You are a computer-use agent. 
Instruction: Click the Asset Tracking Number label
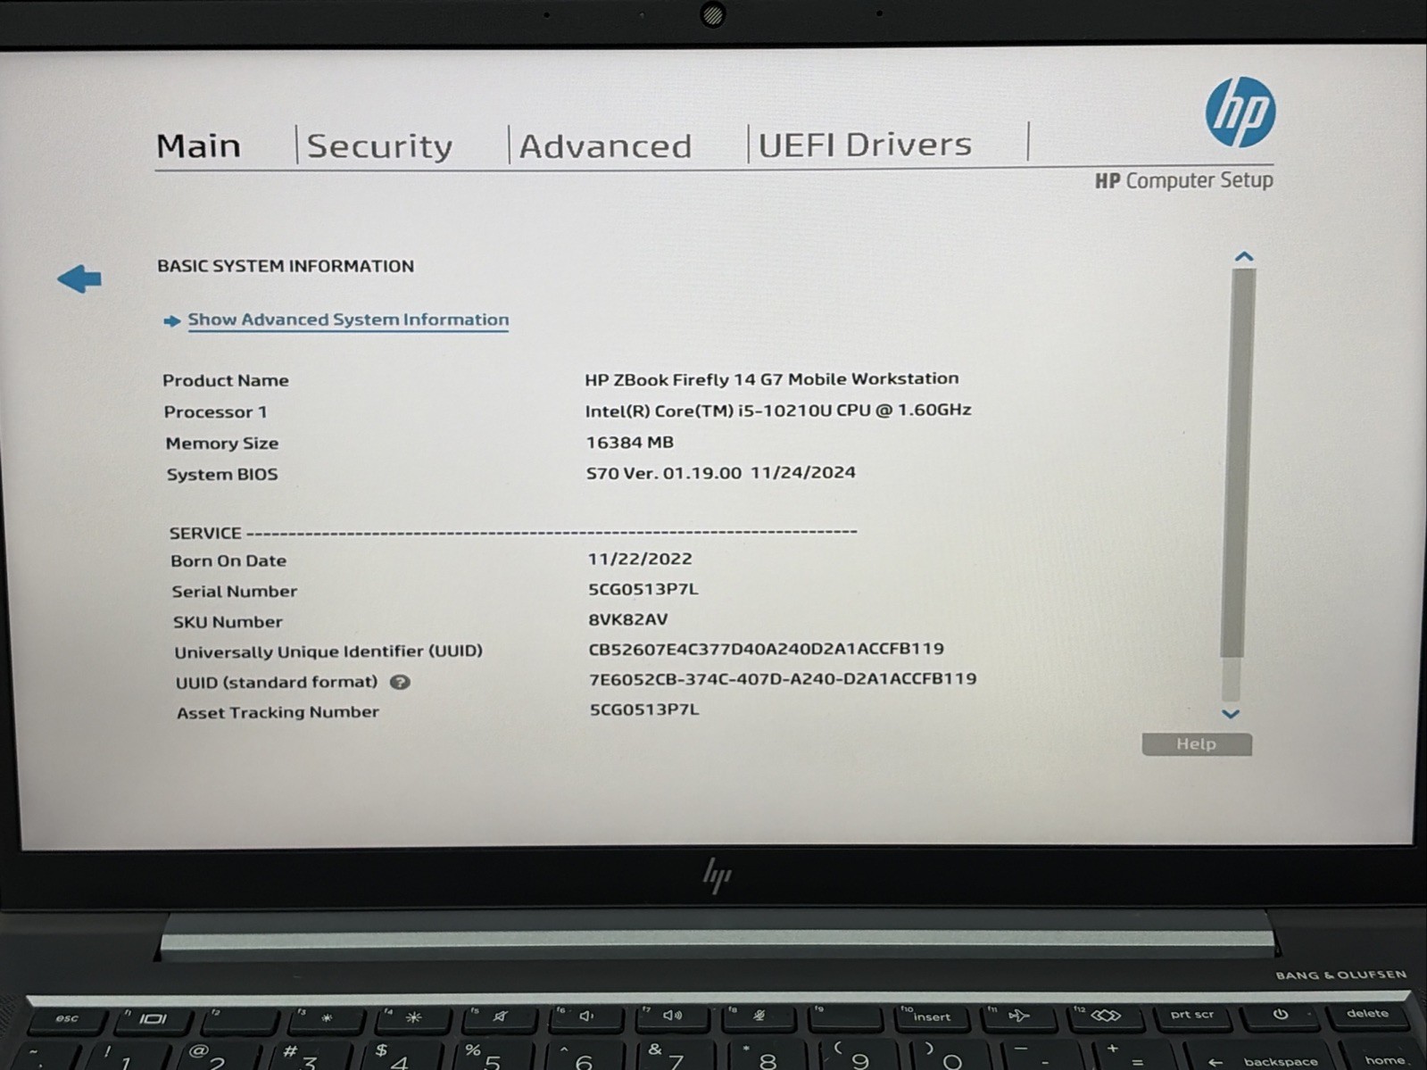(278, 713)
